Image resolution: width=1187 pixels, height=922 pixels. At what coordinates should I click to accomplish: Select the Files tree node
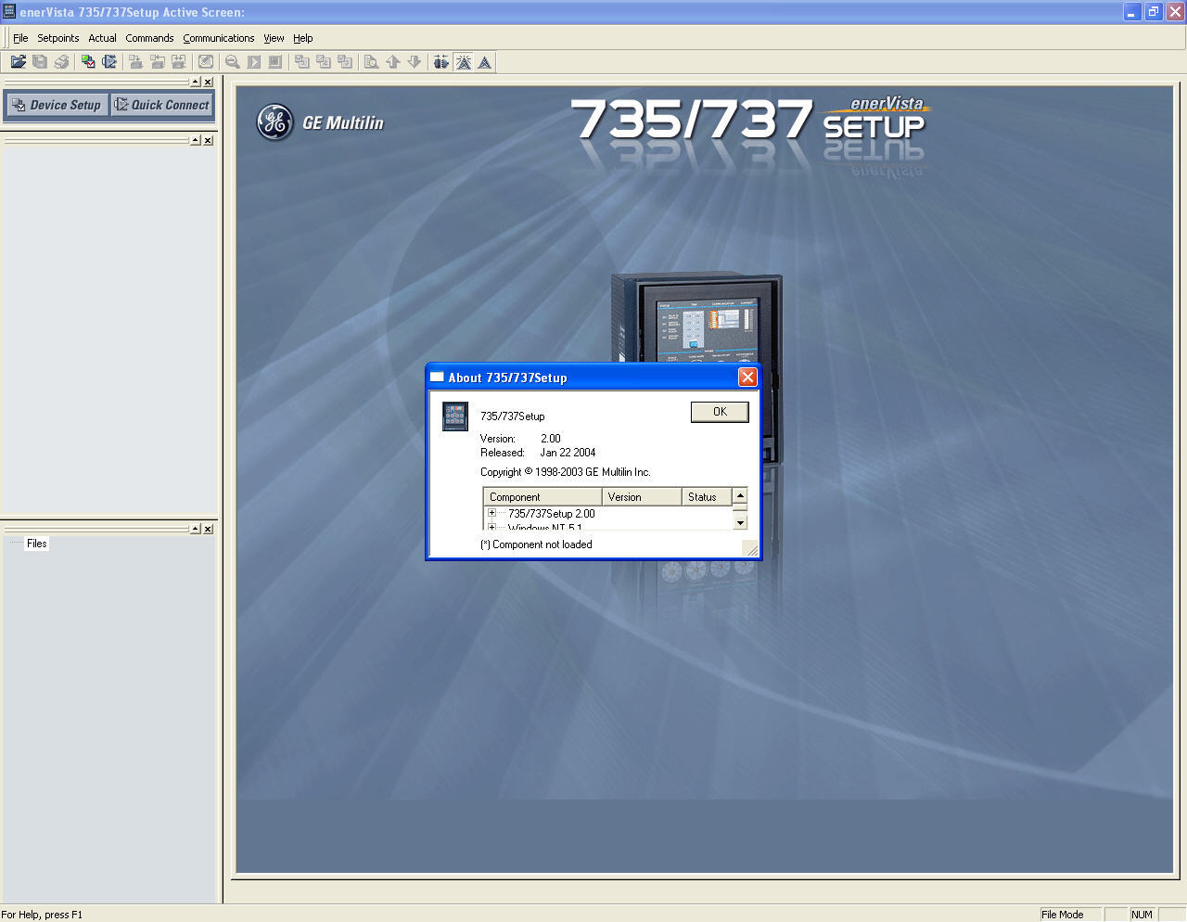point(37,544)
